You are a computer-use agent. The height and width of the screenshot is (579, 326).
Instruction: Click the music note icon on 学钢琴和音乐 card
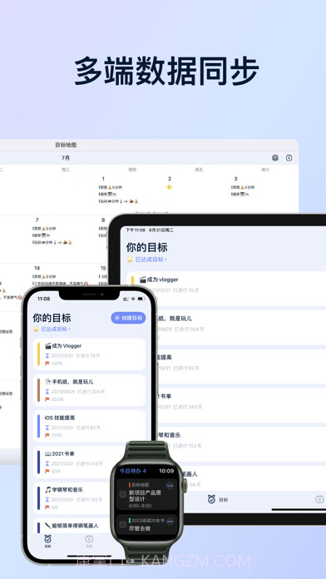[x=47, y=490]
